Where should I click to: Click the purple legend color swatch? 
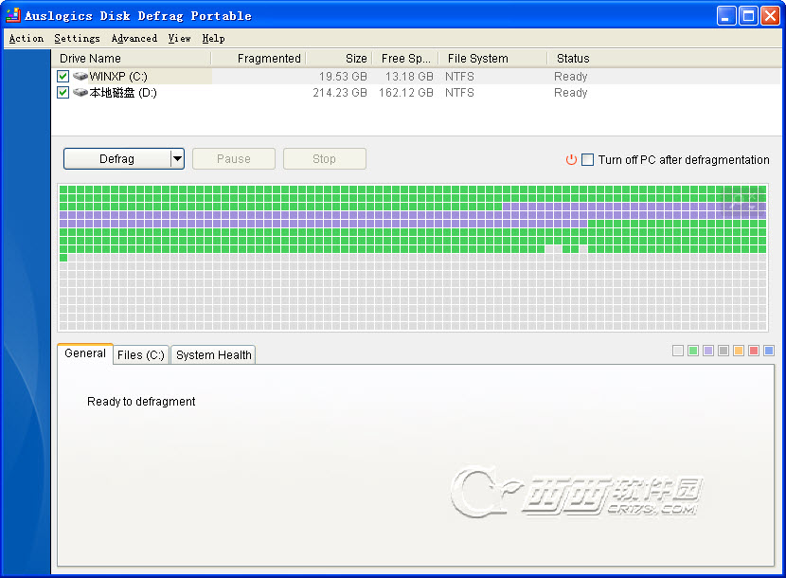[708, 351]
